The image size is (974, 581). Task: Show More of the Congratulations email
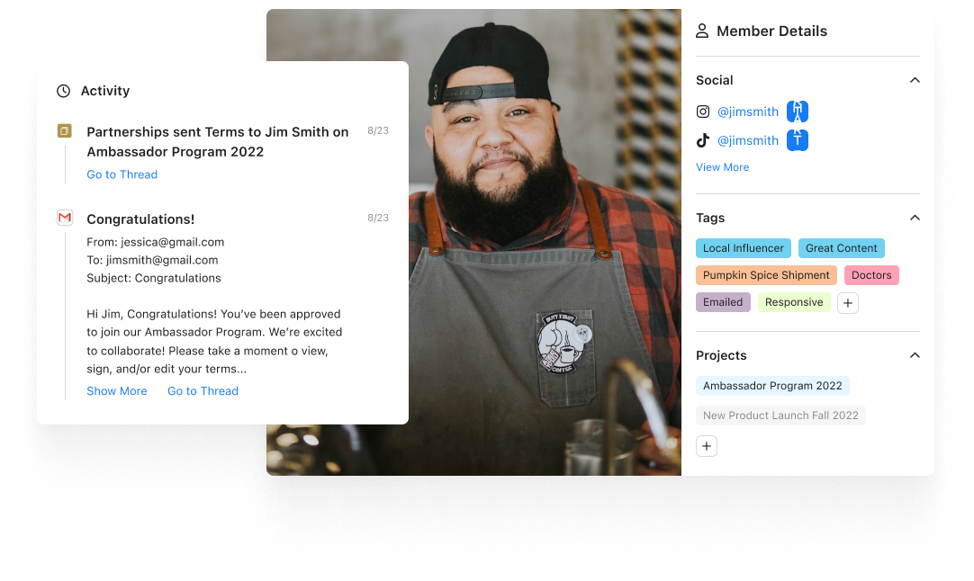point(117,391)
